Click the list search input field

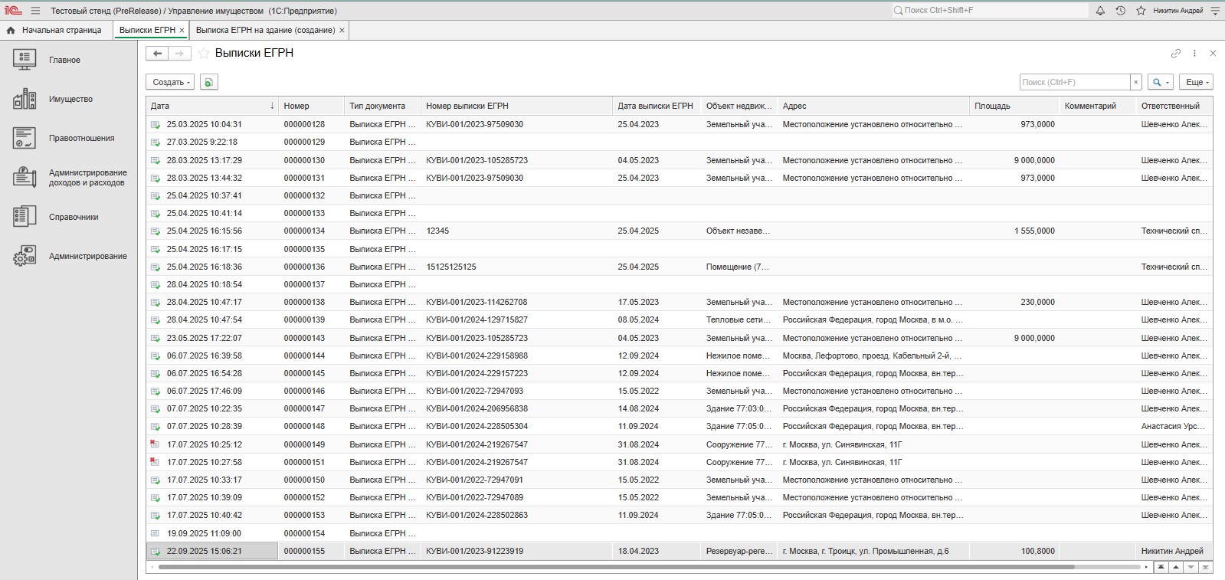point(1074,82)
